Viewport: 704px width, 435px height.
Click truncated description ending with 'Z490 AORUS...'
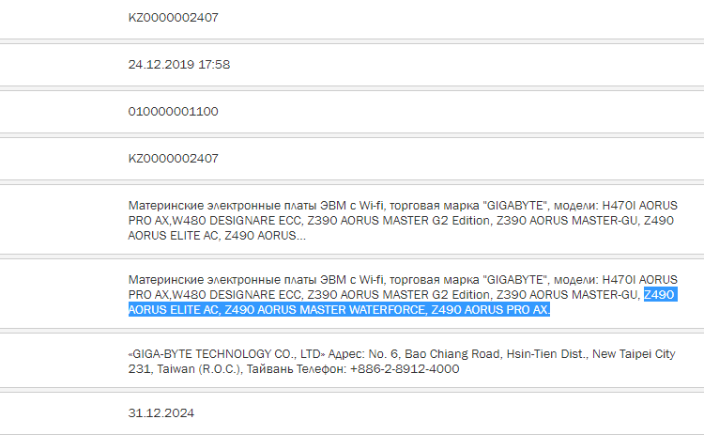403,221
